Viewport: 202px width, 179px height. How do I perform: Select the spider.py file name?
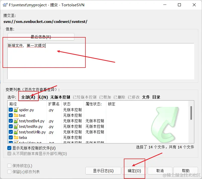tap(26, 110)
